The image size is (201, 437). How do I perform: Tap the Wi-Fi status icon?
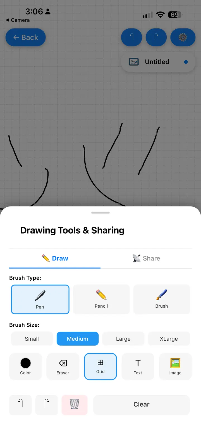tap(161, 15)
